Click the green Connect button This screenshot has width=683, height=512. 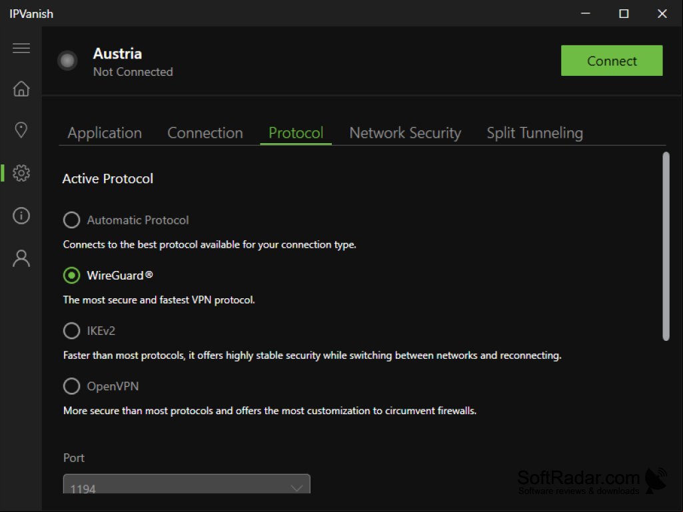[x=612, y=61]
